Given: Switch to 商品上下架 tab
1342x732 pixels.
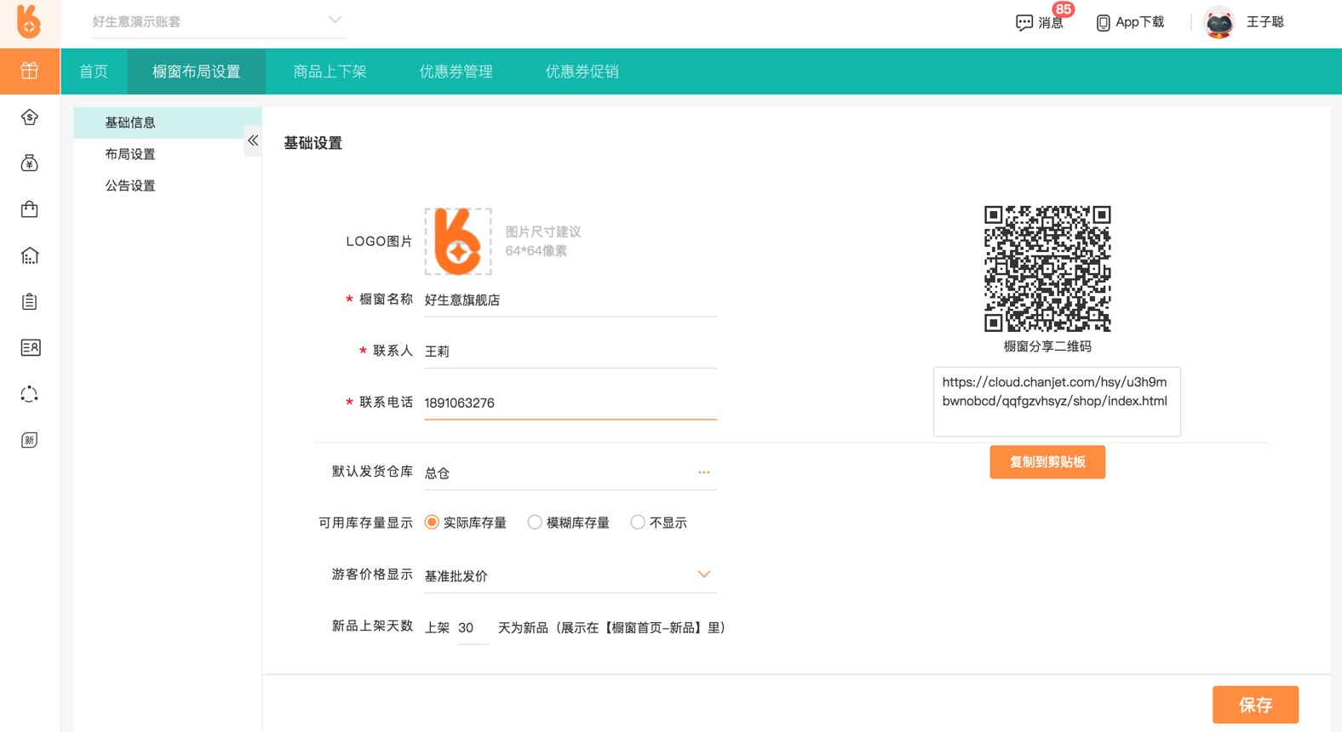Looking at the screenshot, I should 330,71.
